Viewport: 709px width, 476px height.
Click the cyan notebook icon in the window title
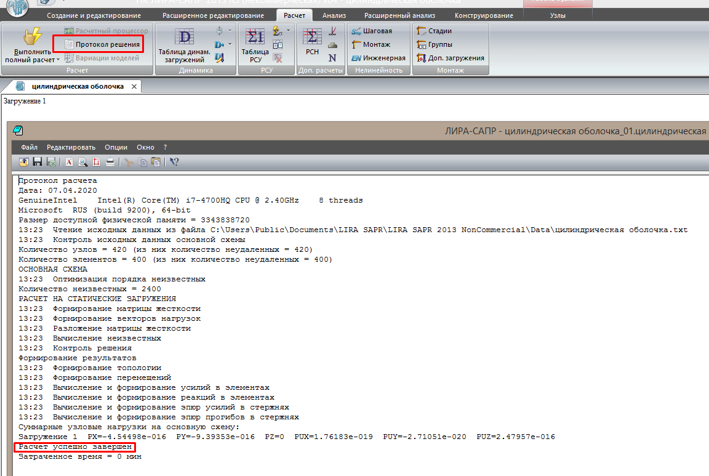tap(18, 131)
